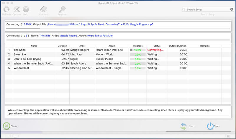Click the Register key icon

[62, 9]
